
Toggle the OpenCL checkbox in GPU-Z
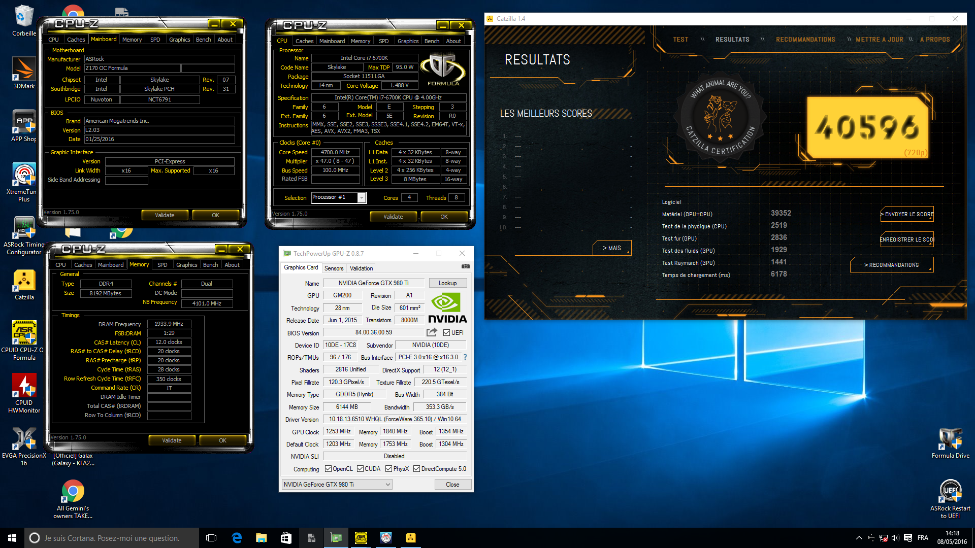tap(328, 469)
